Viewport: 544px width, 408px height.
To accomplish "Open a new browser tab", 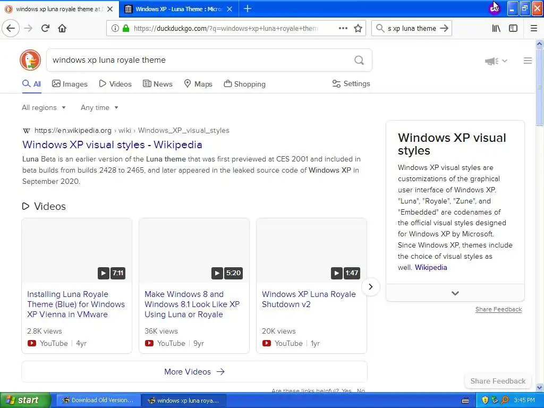I will [248, 8].
